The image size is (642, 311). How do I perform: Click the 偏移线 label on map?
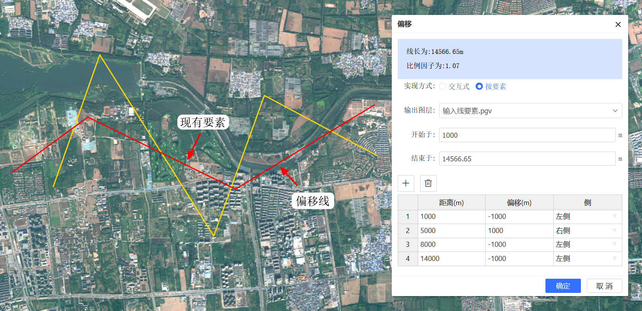(x=313, y=201)
